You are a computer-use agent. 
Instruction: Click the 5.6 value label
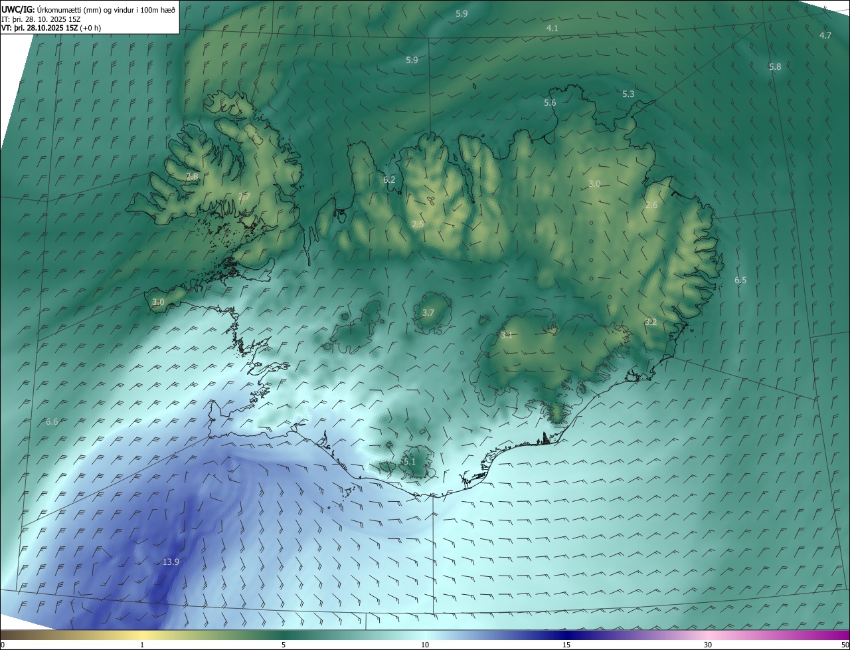tap(550, 103)
